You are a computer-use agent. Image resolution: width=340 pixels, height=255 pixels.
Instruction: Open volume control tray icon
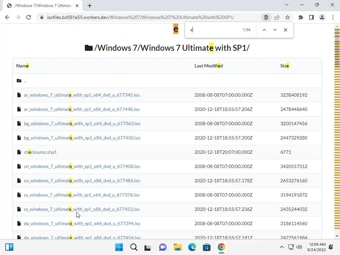[x=299, y=247]
